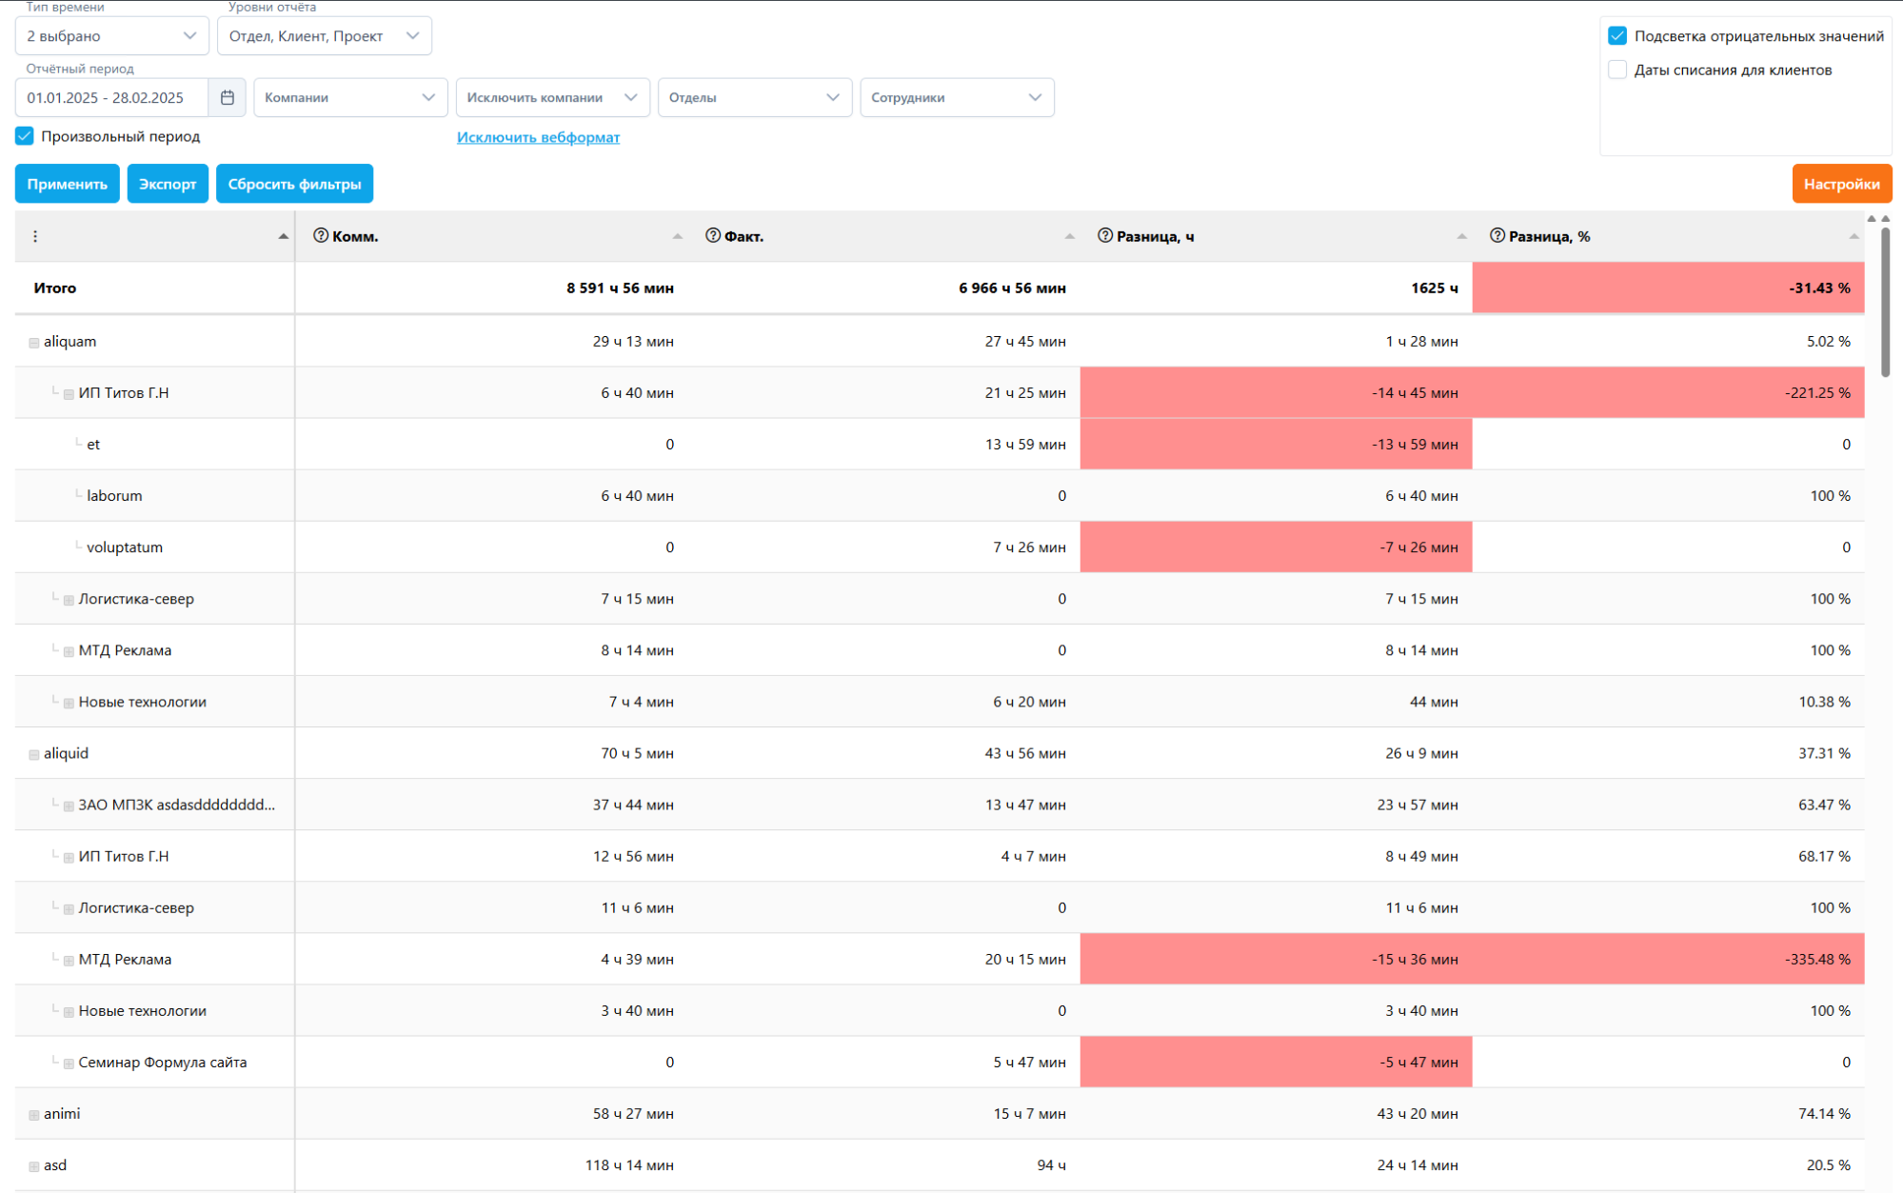The image size is (1903, 1193).
Task: Open the Компании dropdown
Action: [349, 97]
